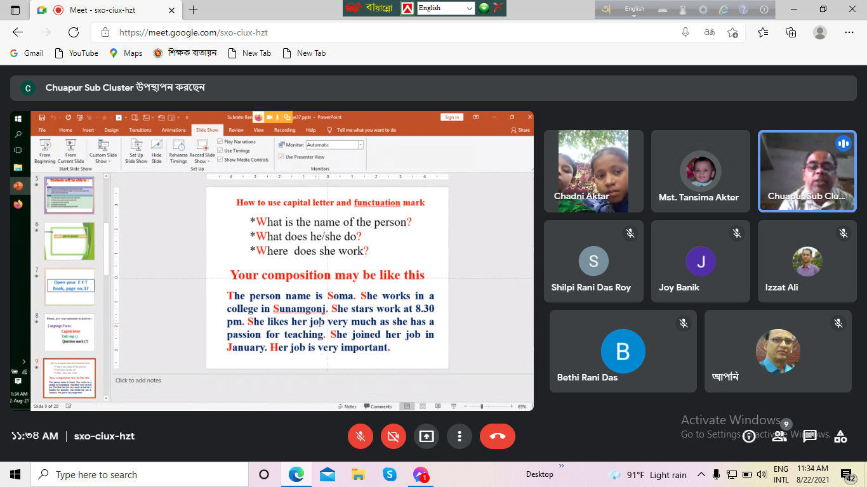
Task: Open the File menu in PowerPoint
Action: pos(42,130)
